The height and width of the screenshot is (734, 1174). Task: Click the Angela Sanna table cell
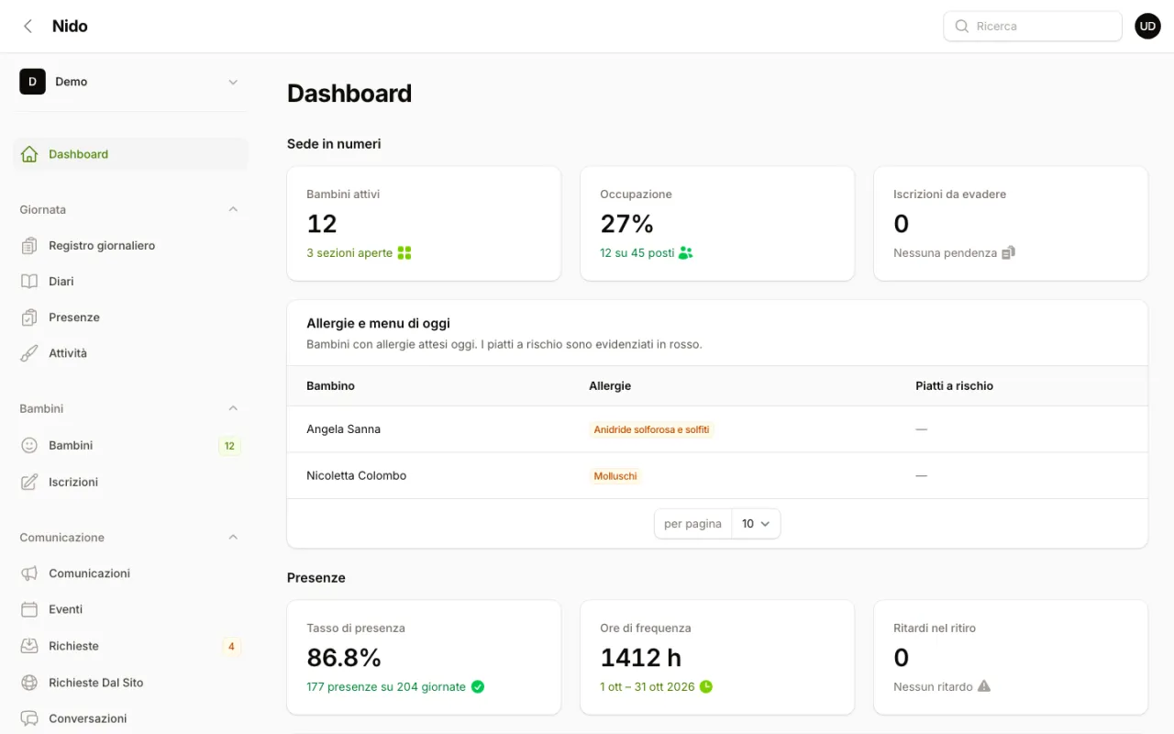(343, 429)
